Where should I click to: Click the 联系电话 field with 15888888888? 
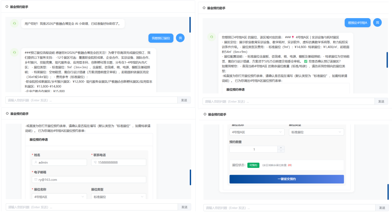point(118,162)
